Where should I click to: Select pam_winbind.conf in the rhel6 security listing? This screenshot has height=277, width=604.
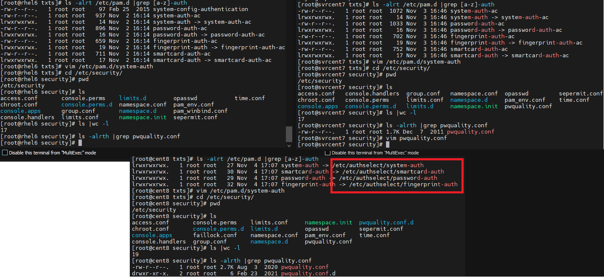pos(201,111)
